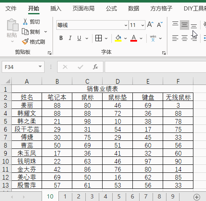
Task: Click the Paste clipboard icon
Action: point(13,25)
